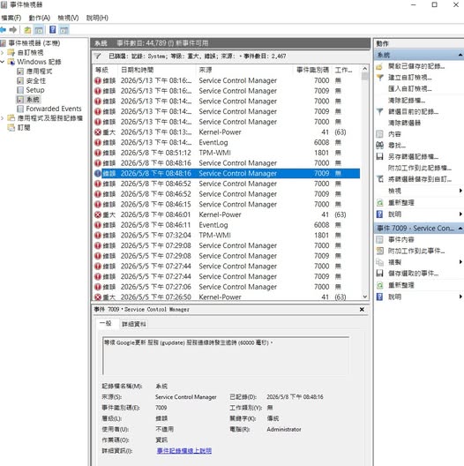This screenshot has width=464, height=466.
Task: Open the 動作(A) menu
Action: click(x=39, y=18)
